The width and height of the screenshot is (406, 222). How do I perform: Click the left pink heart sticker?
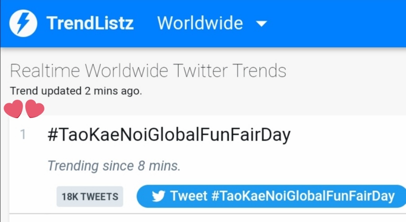click(x=13, y=109)
